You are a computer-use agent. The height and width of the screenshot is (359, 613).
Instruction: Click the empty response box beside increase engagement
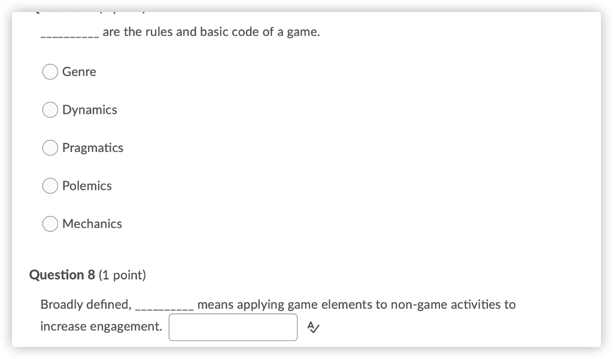[x=233, y=327]
